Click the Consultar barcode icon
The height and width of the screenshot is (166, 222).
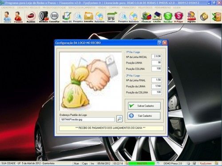54,17
